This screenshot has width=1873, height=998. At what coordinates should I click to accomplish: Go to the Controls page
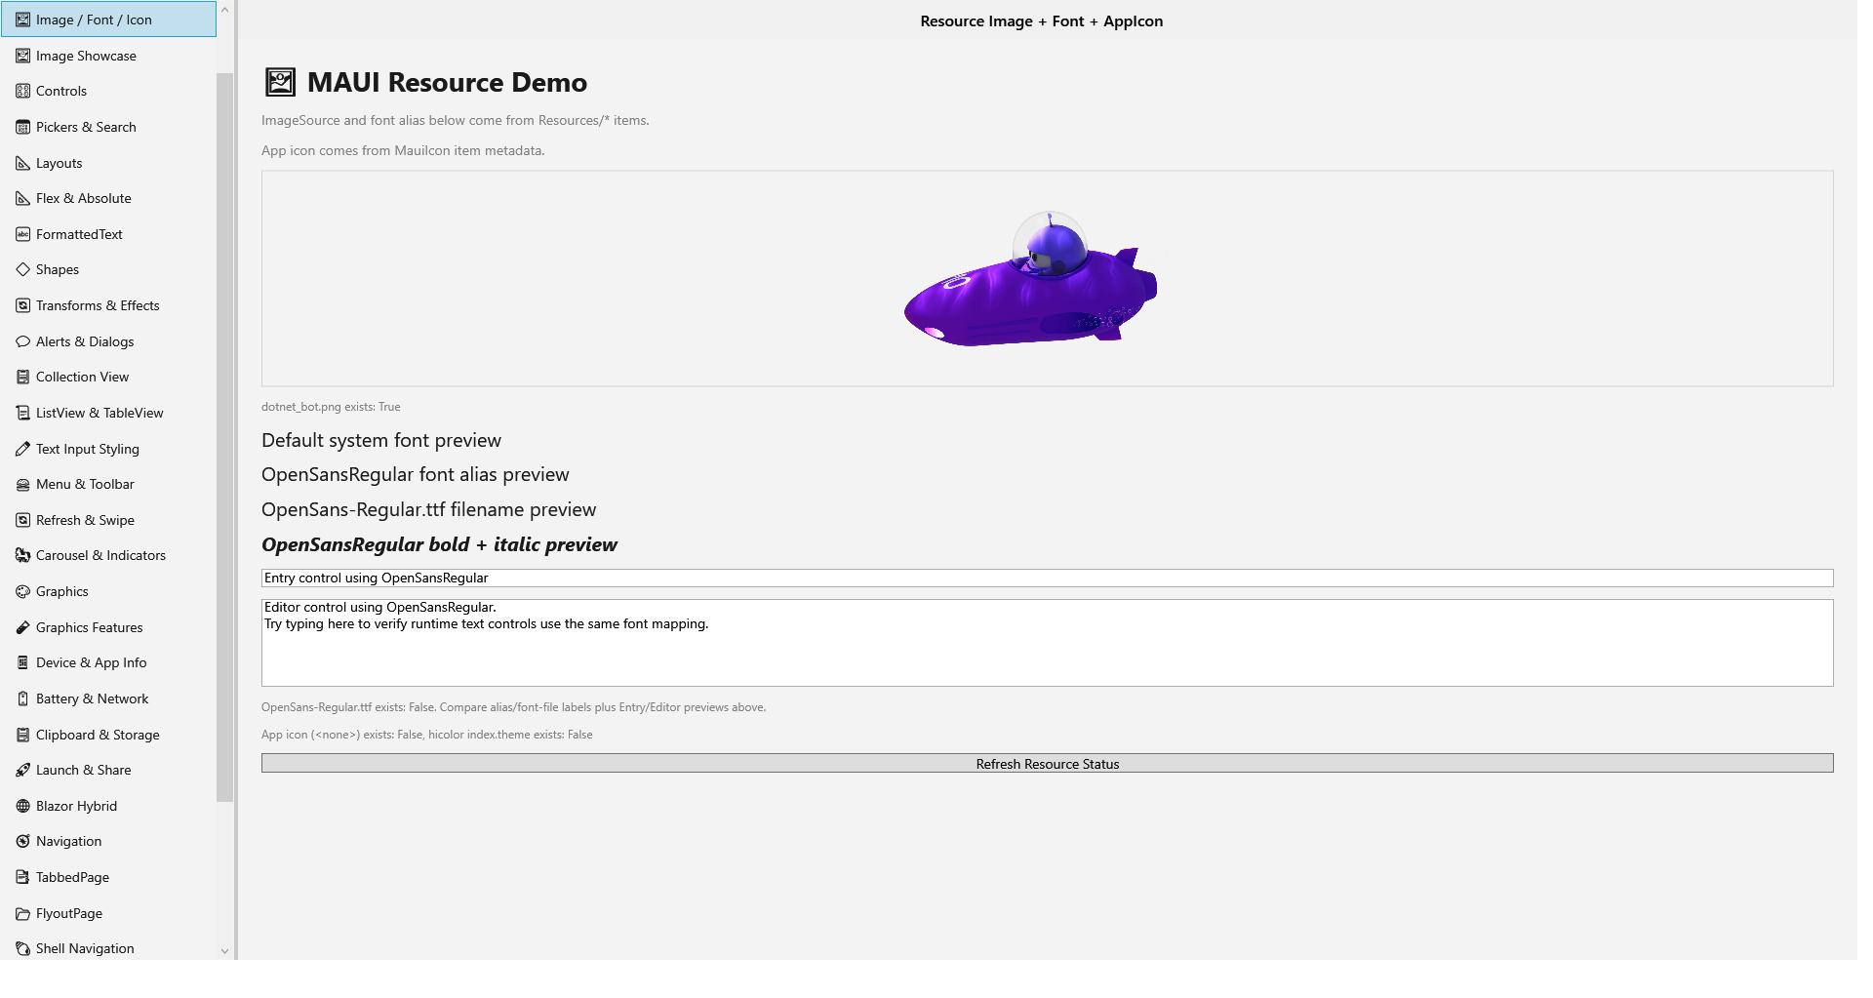click(108, 91)
